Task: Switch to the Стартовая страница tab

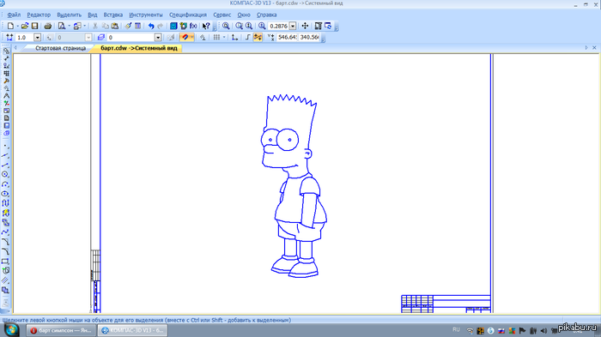Action: point(61,48)
